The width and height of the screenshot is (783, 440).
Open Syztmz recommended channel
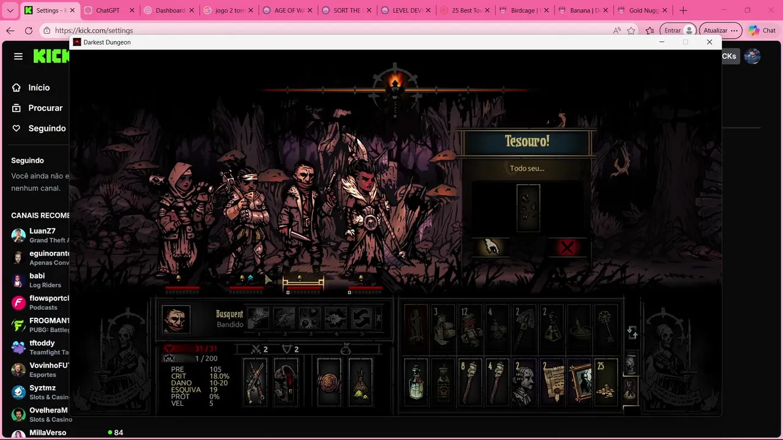[x=40, y=392]
